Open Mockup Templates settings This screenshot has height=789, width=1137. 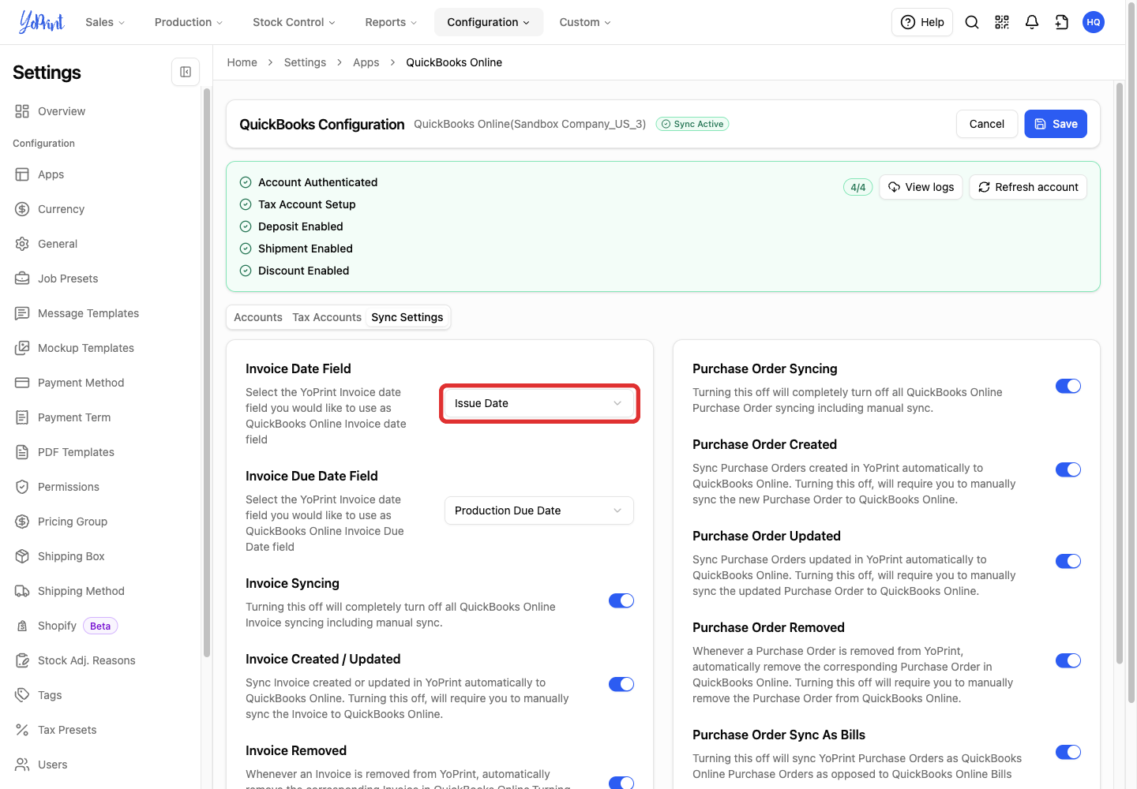coord(86,348)
